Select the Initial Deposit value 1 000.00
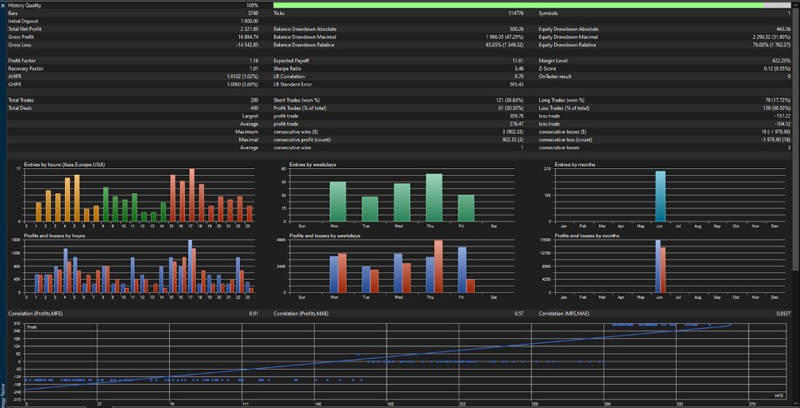This screenshot has width=800, height=408. pos(249,21)
